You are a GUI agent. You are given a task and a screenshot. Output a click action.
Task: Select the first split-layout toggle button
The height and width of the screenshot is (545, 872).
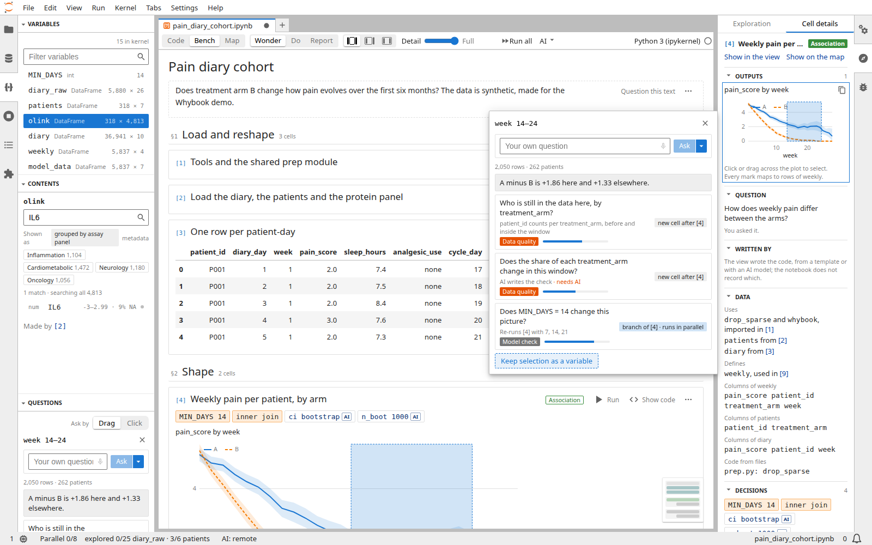pos(352,41)
